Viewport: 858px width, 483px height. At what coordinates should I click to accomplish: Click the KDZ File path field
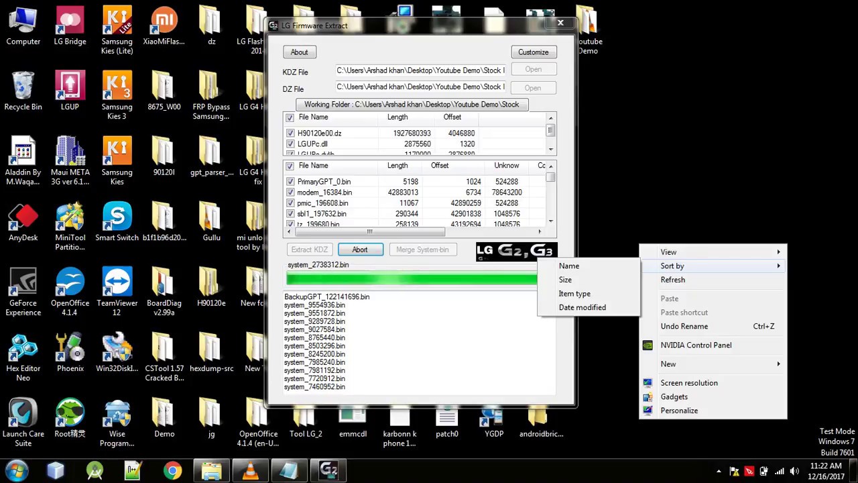click(421, 70)
